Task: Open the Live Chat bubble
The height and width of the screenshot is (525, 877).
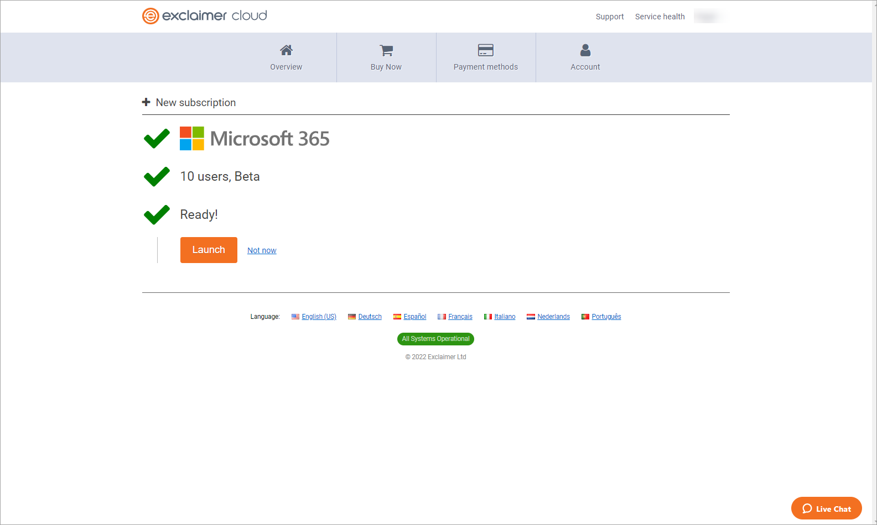Action: pos(826,508)
